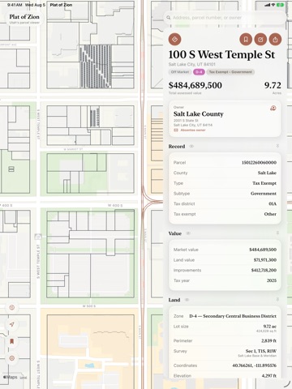Open the Salt Lake County owner card
The height and width of the screenshot is (389, 292).
coord(225,119)
